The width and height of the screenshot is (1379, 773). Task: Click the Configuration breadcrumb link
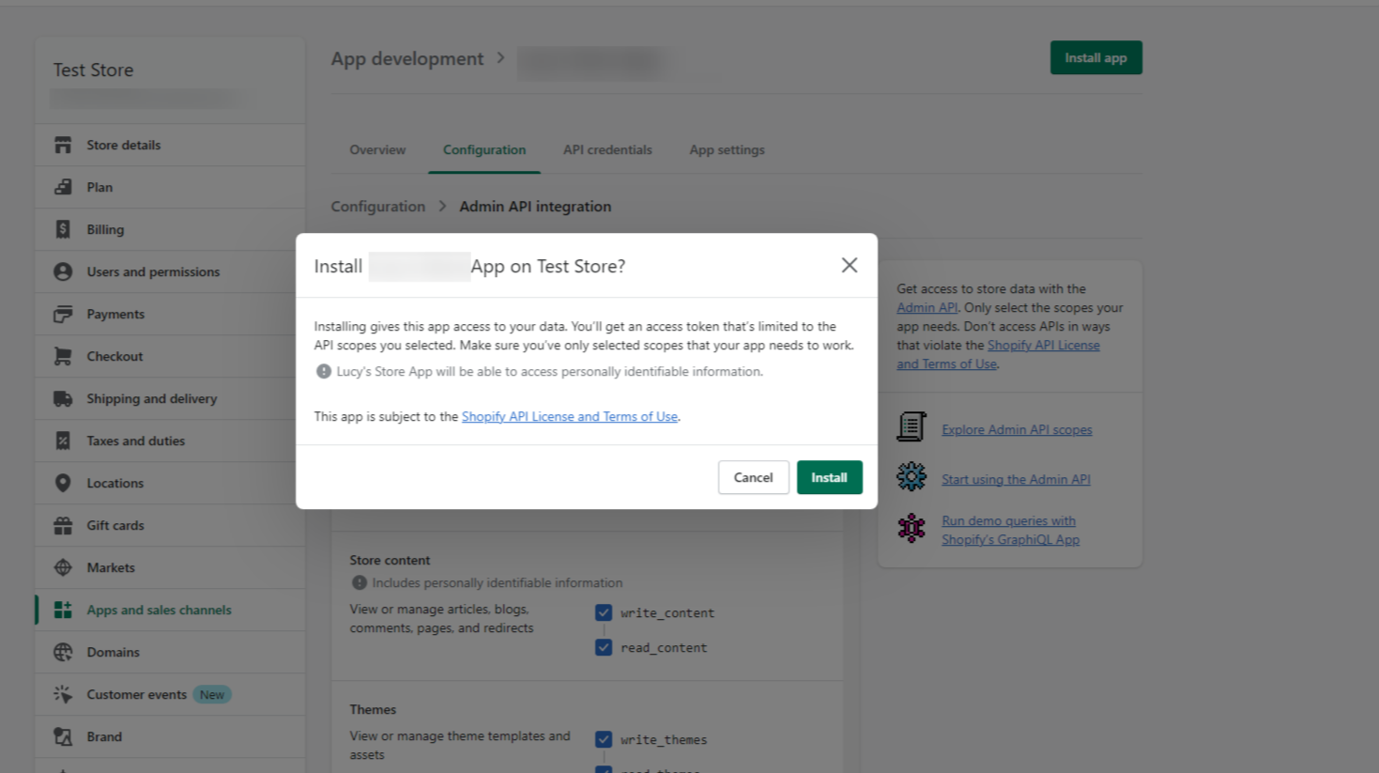point(377,207)
